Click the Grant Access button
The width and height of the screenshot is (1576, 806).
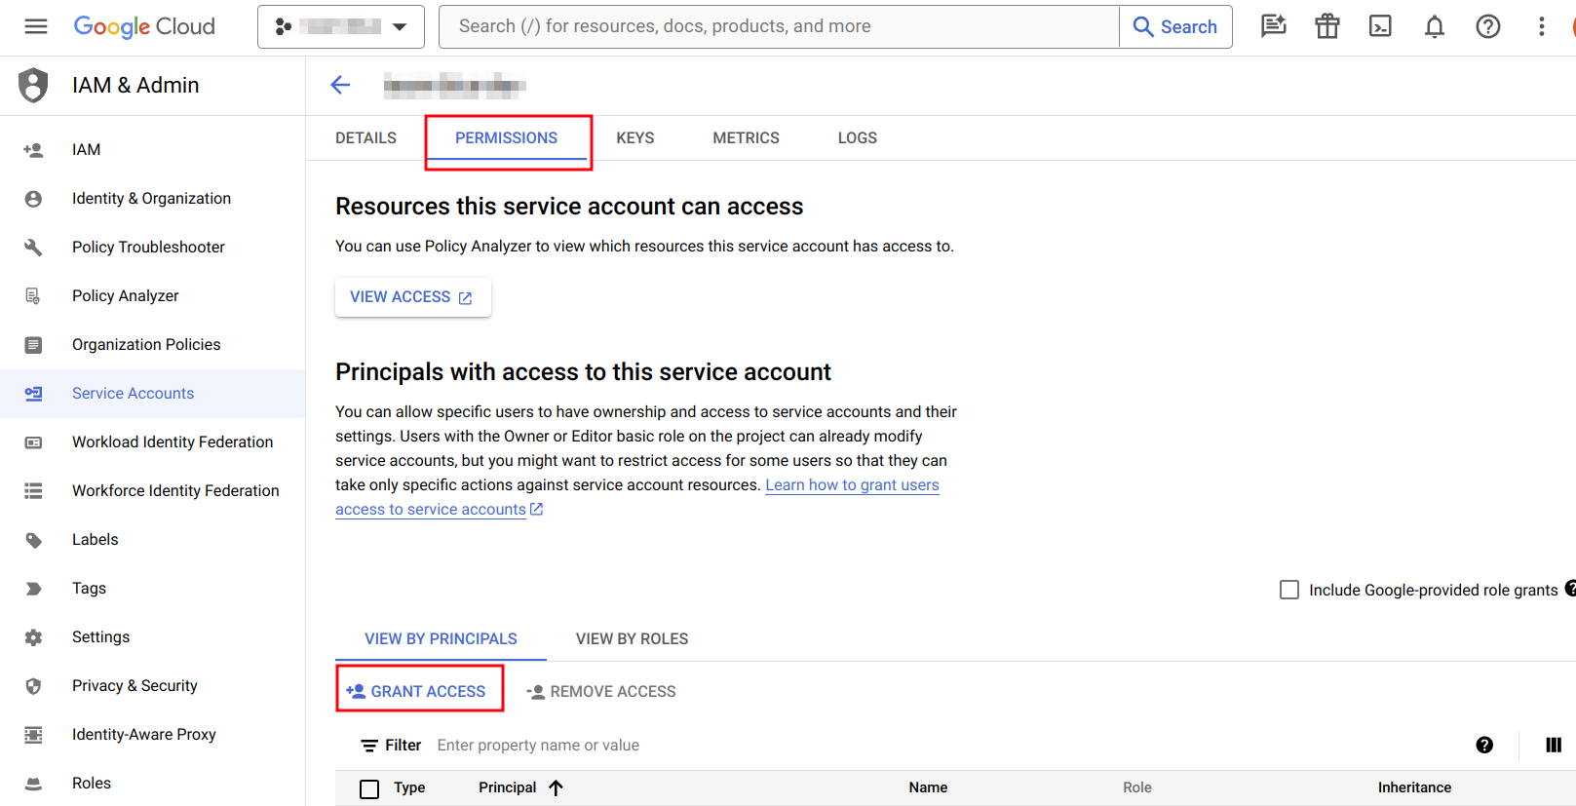point(419,691)
